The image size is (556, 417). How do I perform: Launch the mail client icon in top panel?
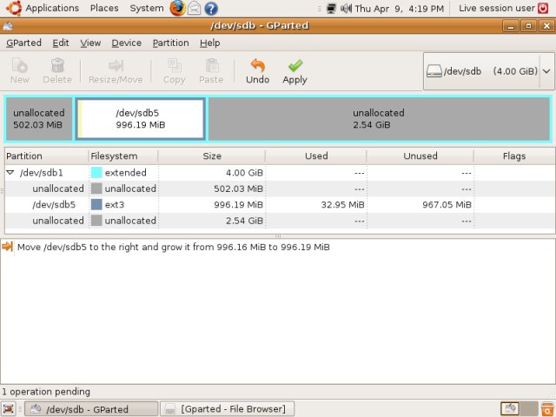pos(194,8)
